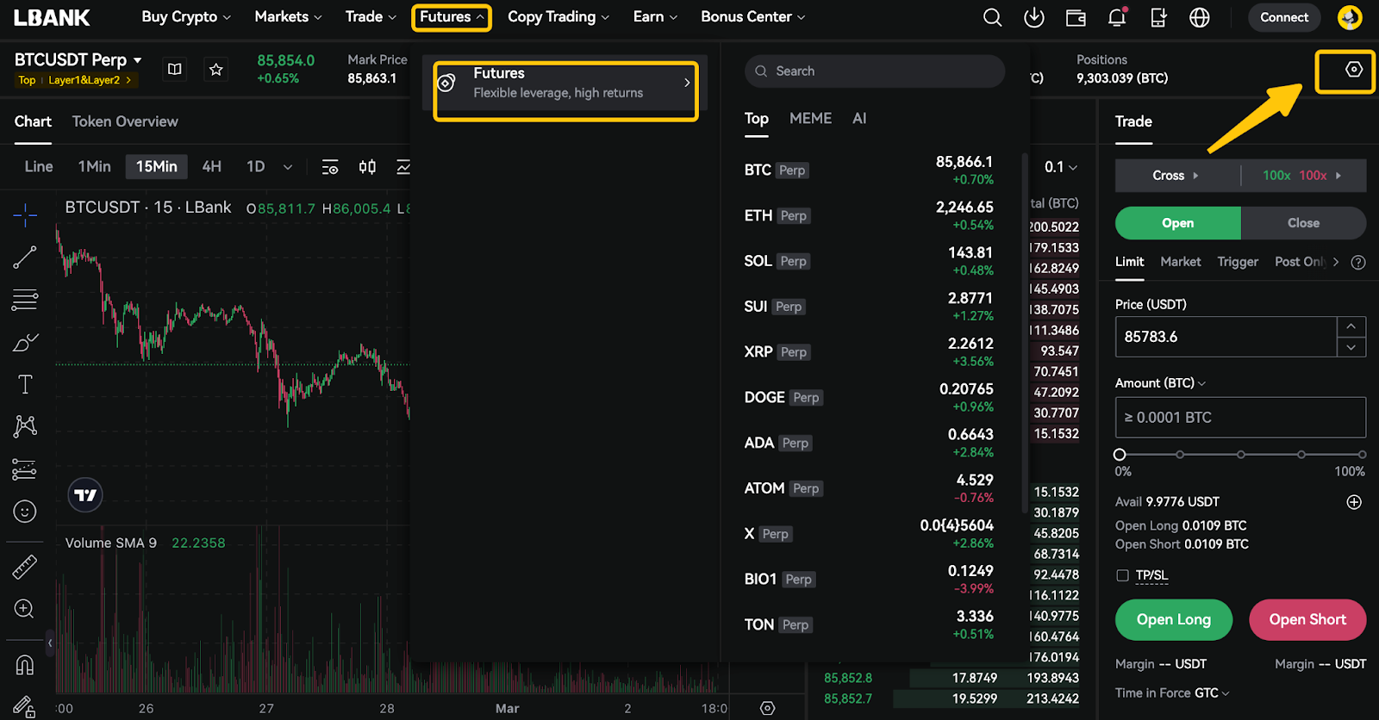The width and height of the screenshot is (1379, 720).
Task: Toggle the magnet mode tool
Action: (25, 665)
